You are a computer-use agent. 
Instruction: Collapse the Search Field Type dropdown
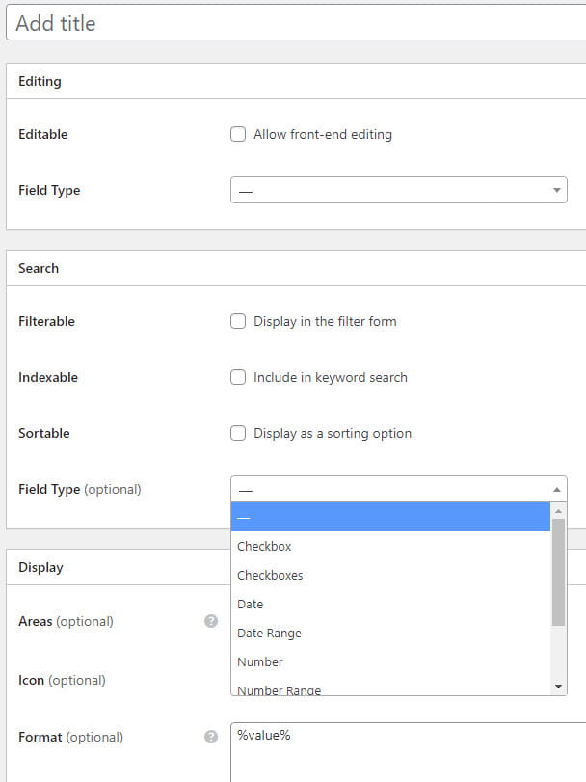tap(398, 489)
